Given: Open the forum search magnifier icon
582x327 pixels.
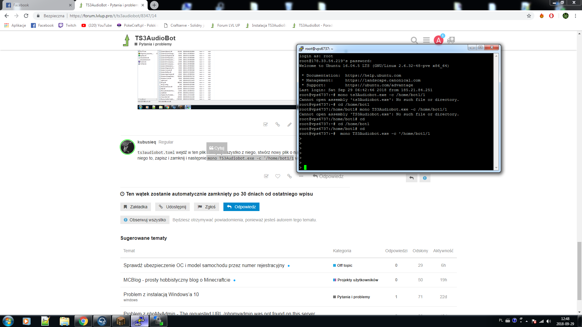Looking at the screenshot, I should pyautogui.click(x=414, y=40).
